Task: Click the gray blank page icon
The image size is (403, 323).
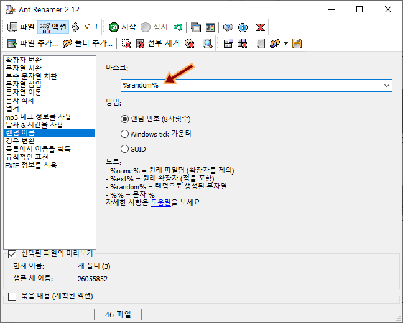Action: tap(261, 43)
